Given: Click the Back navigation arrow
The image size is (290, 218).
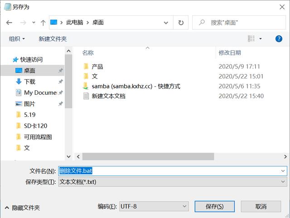Looking at the screenshot, I should click(9, 23).
